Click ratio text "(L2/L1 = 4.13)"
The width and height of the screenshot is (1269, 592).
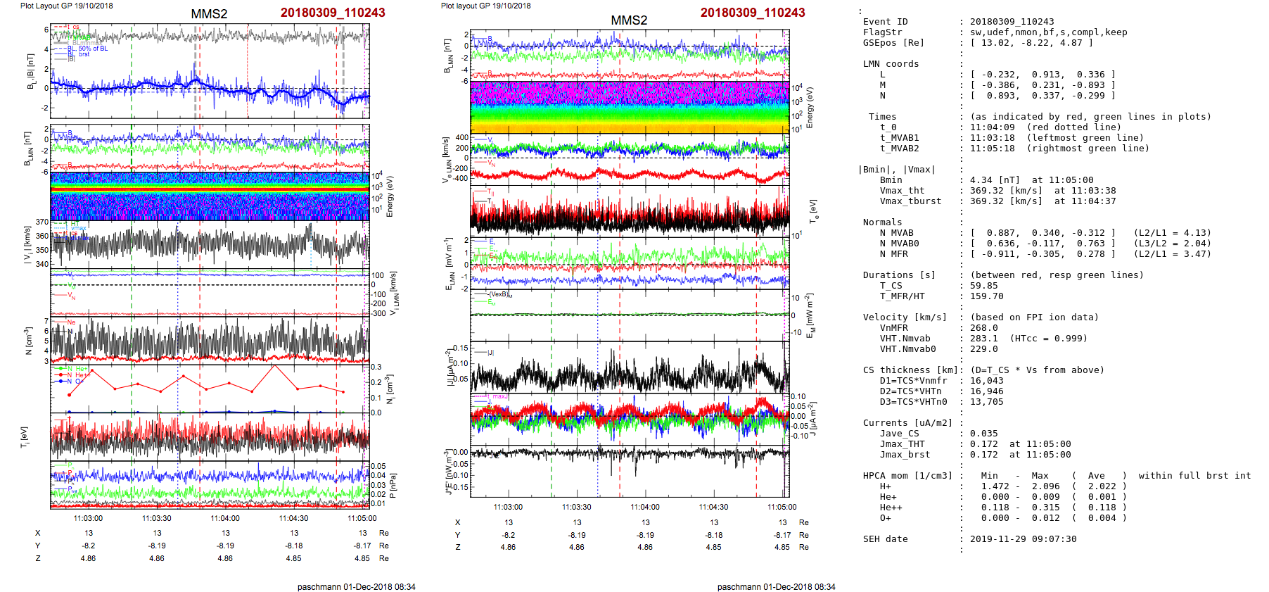tap(1172, 233)
